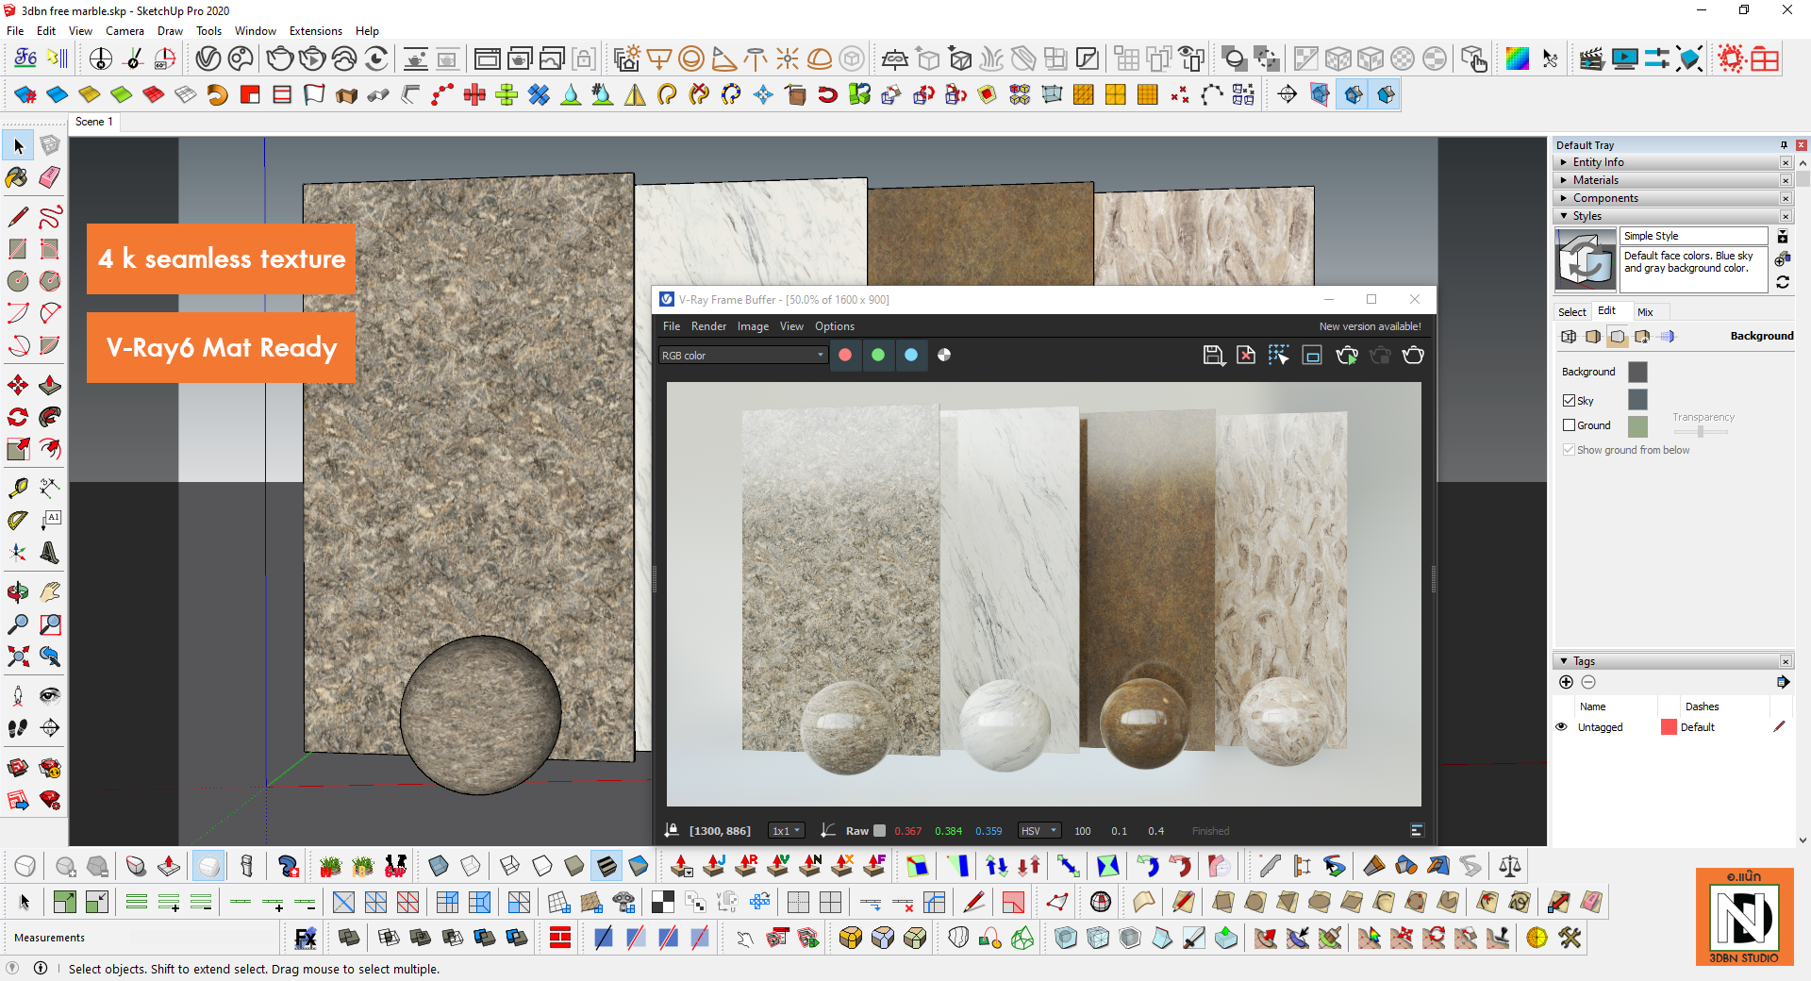Pin the Default Tray panel

1784,145
